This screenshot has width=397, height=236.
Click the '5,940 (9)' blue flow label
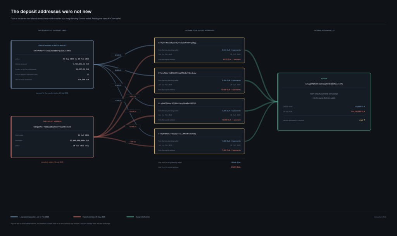pyautogui.click(x=118, y=55)
